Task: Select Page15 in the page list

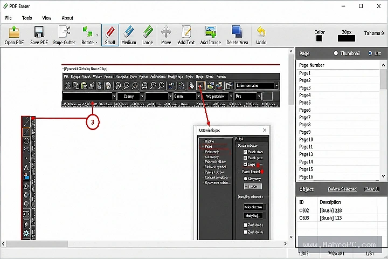Action: pyautogui.click(x=338, y=169)
